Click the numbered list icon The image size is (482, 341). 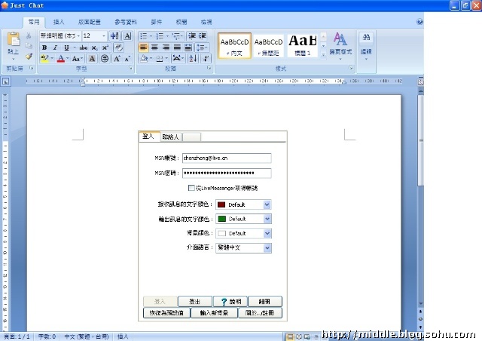160,36
